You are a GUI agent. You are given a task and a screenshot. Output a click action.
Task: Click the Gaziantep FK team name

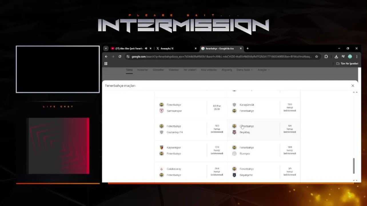click(175, 132)
